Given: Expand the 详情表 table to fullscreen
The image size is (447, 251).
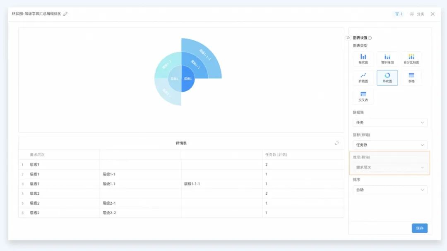Looking at the screenshot, I should coord(336,143).
